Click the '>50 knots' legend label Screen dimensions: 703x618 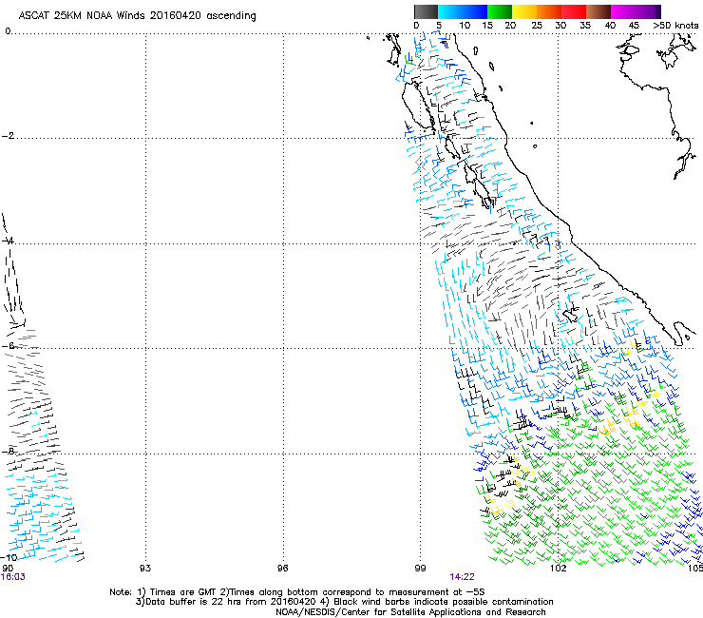tap(675, 26)
